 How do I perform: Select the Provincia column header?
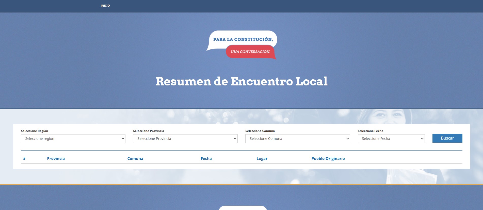point(56,159)
